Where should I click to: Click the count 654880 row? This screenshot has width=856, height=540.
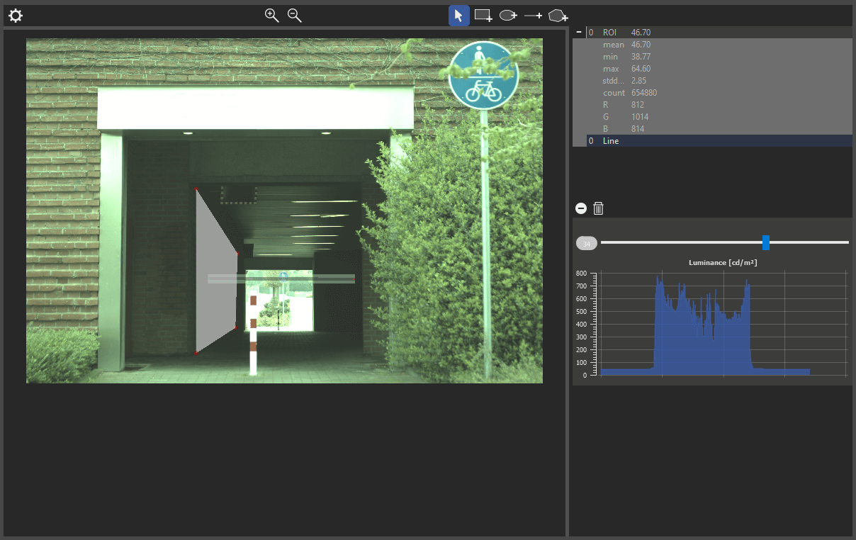[719, 93]
